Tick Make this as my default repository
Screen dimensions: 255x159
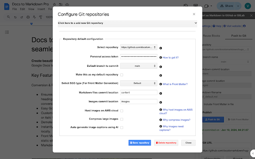click(122, 75)
